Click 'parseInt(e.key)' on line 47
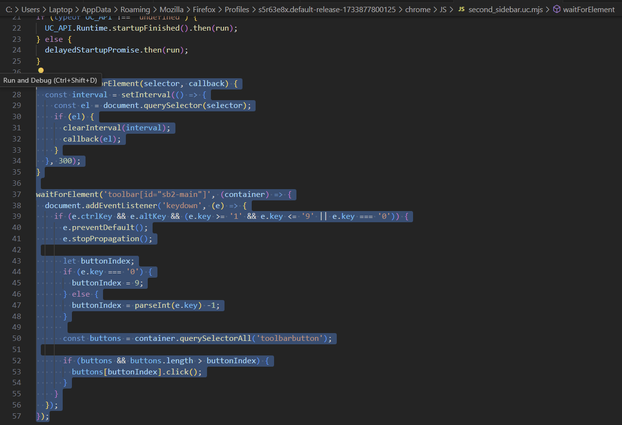This screenshot has height=425, width=622. [169, 305]
